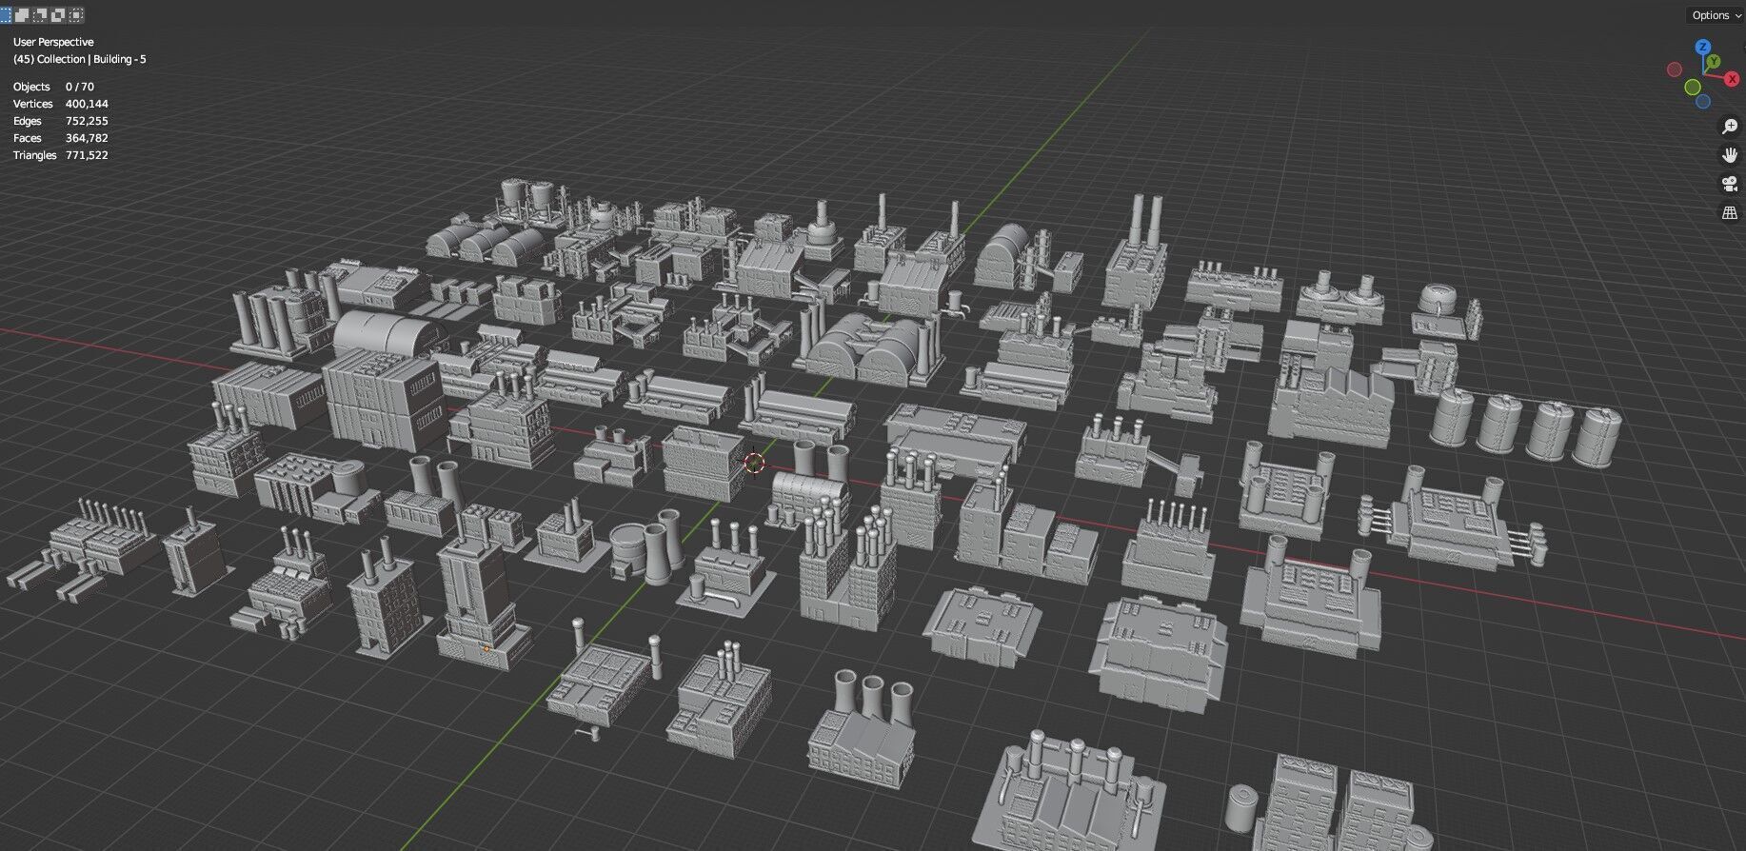
Task: Click the bright green negative Y gizmo handle
Action: pyautogui.click(x=1693, y=88)
